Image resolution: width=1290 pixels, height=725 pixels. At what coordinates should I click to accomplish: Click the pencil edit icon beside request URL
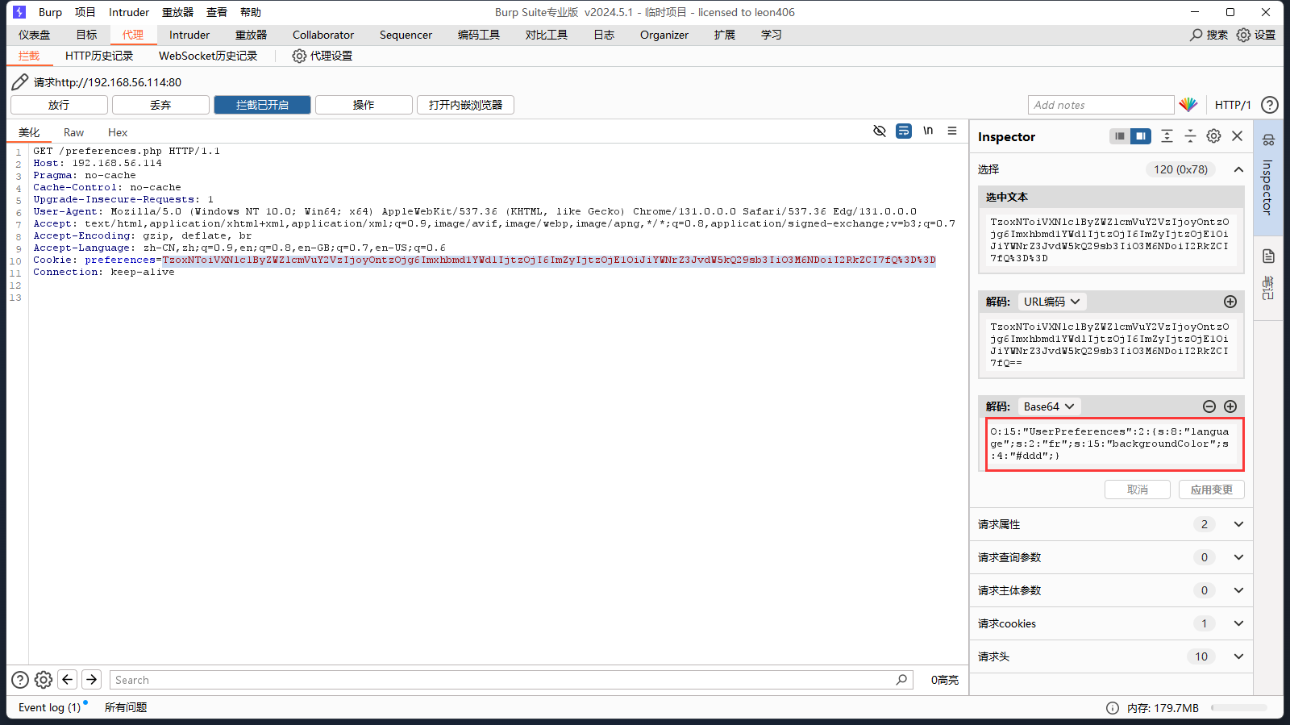click(20, 82)
